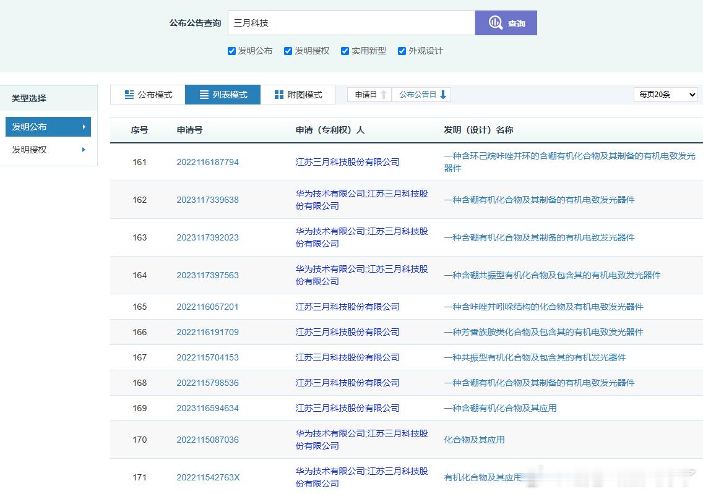Expand the 发明授权 sidebar arrow
The height and width of the screenshot is (494, 703).
pyautogui.click(x=84, y=150)
